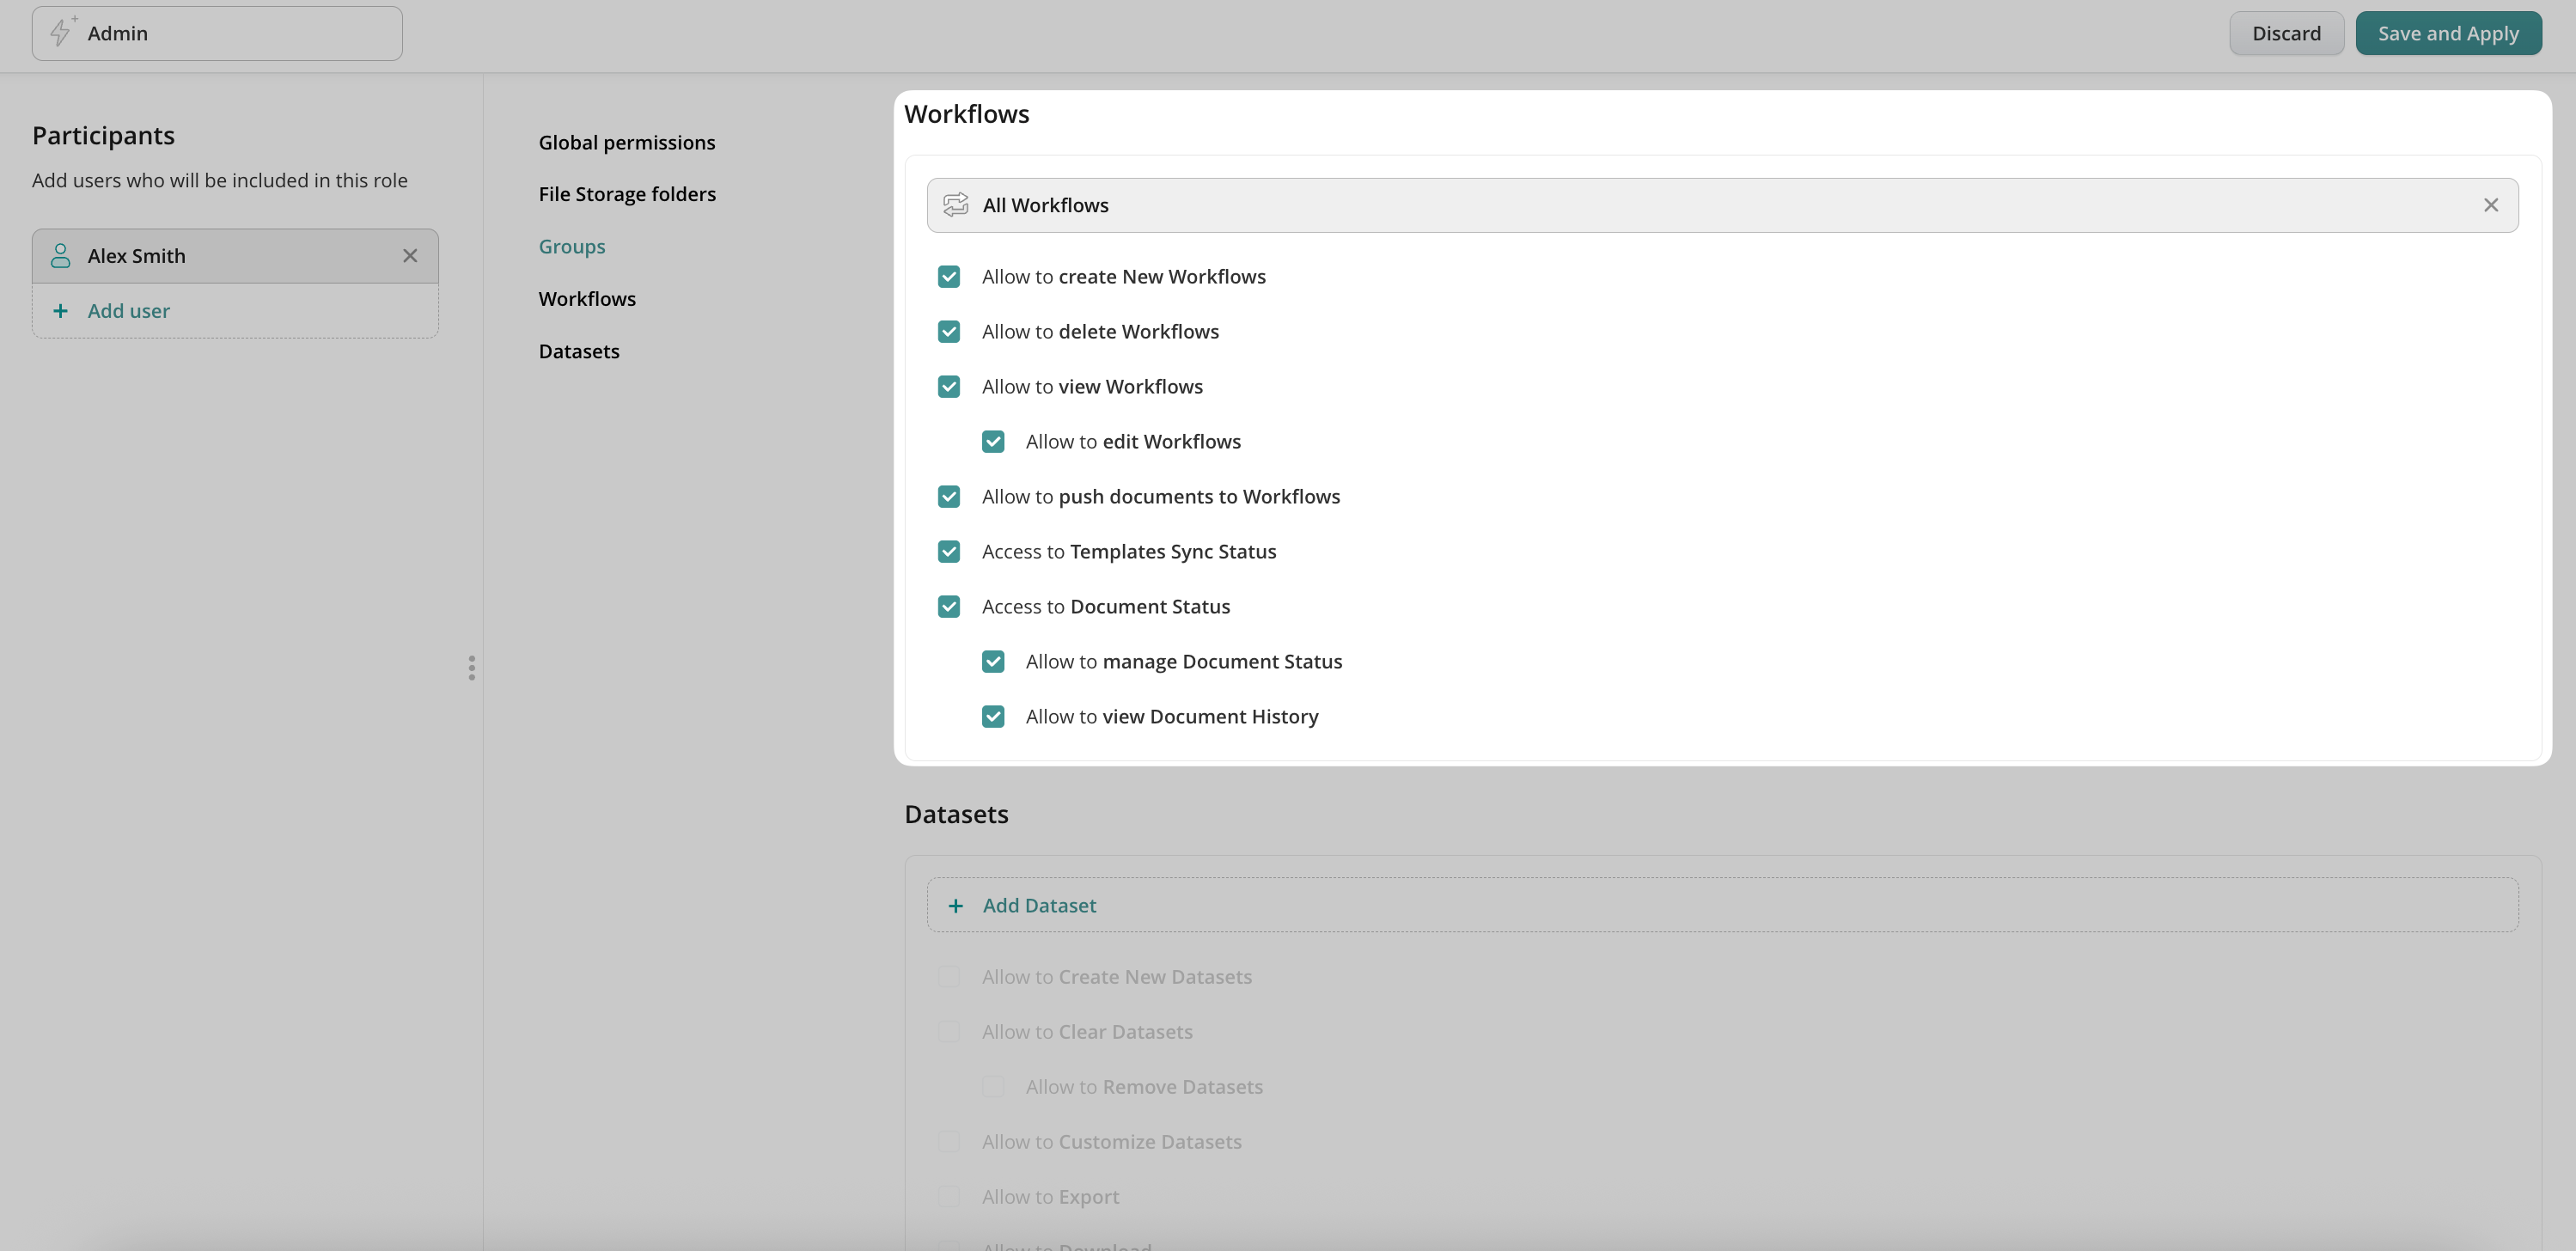
Task: Click the lightning bolt icon beside Admin
Action: (x=61, y=33)
